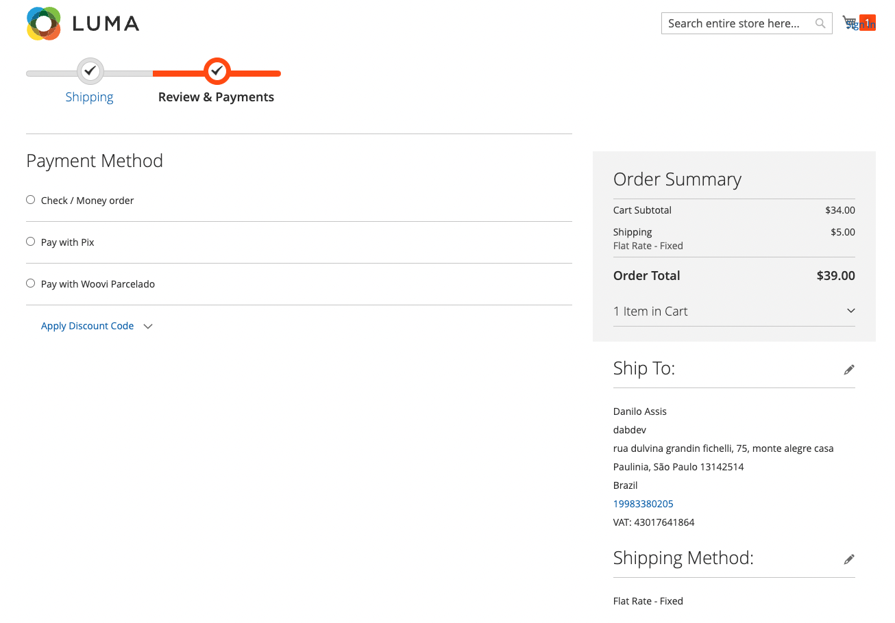
Task: Edit the Ship To address with pencil icon
Action: pyautogui.click(x=849, y=370)
